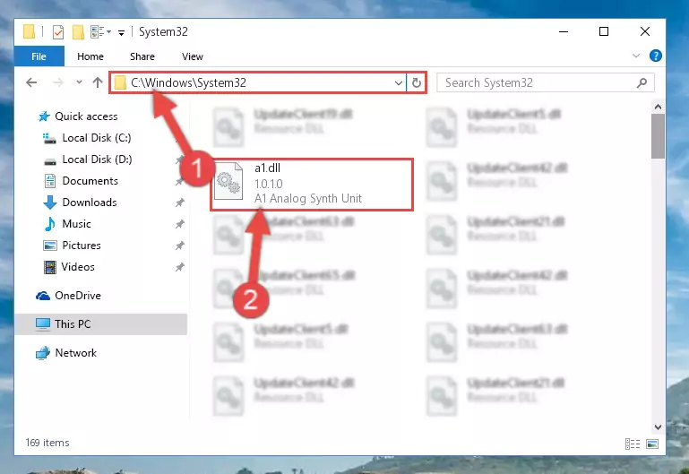
Task: Open Local Disk (D:) in sidebar
Action: click(97, 159)
